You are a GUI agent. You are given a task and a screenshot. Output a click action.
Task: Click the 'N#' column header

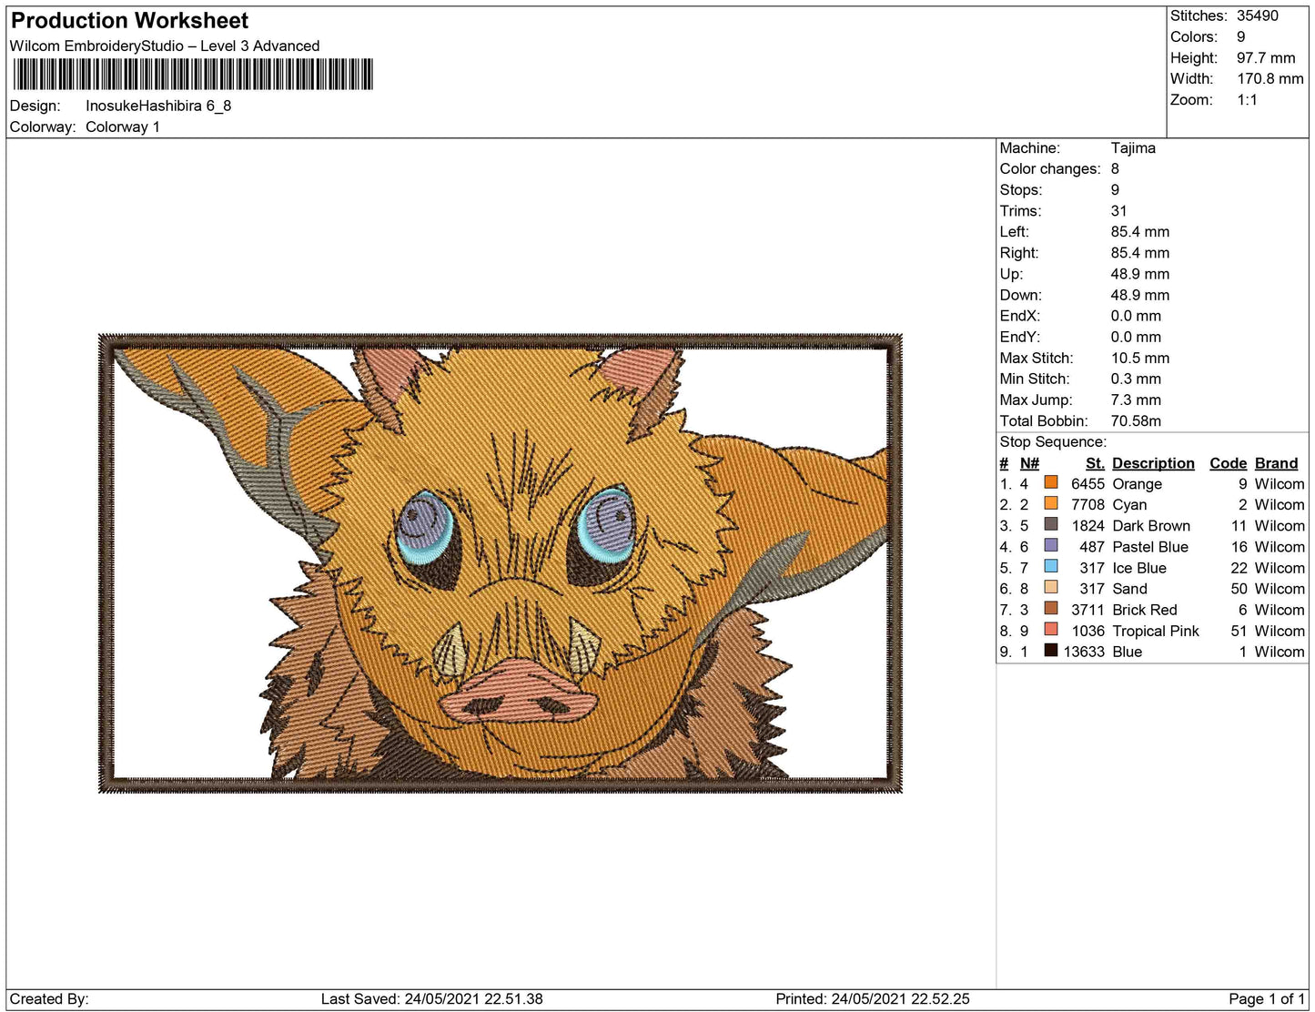click(1029, 462)
